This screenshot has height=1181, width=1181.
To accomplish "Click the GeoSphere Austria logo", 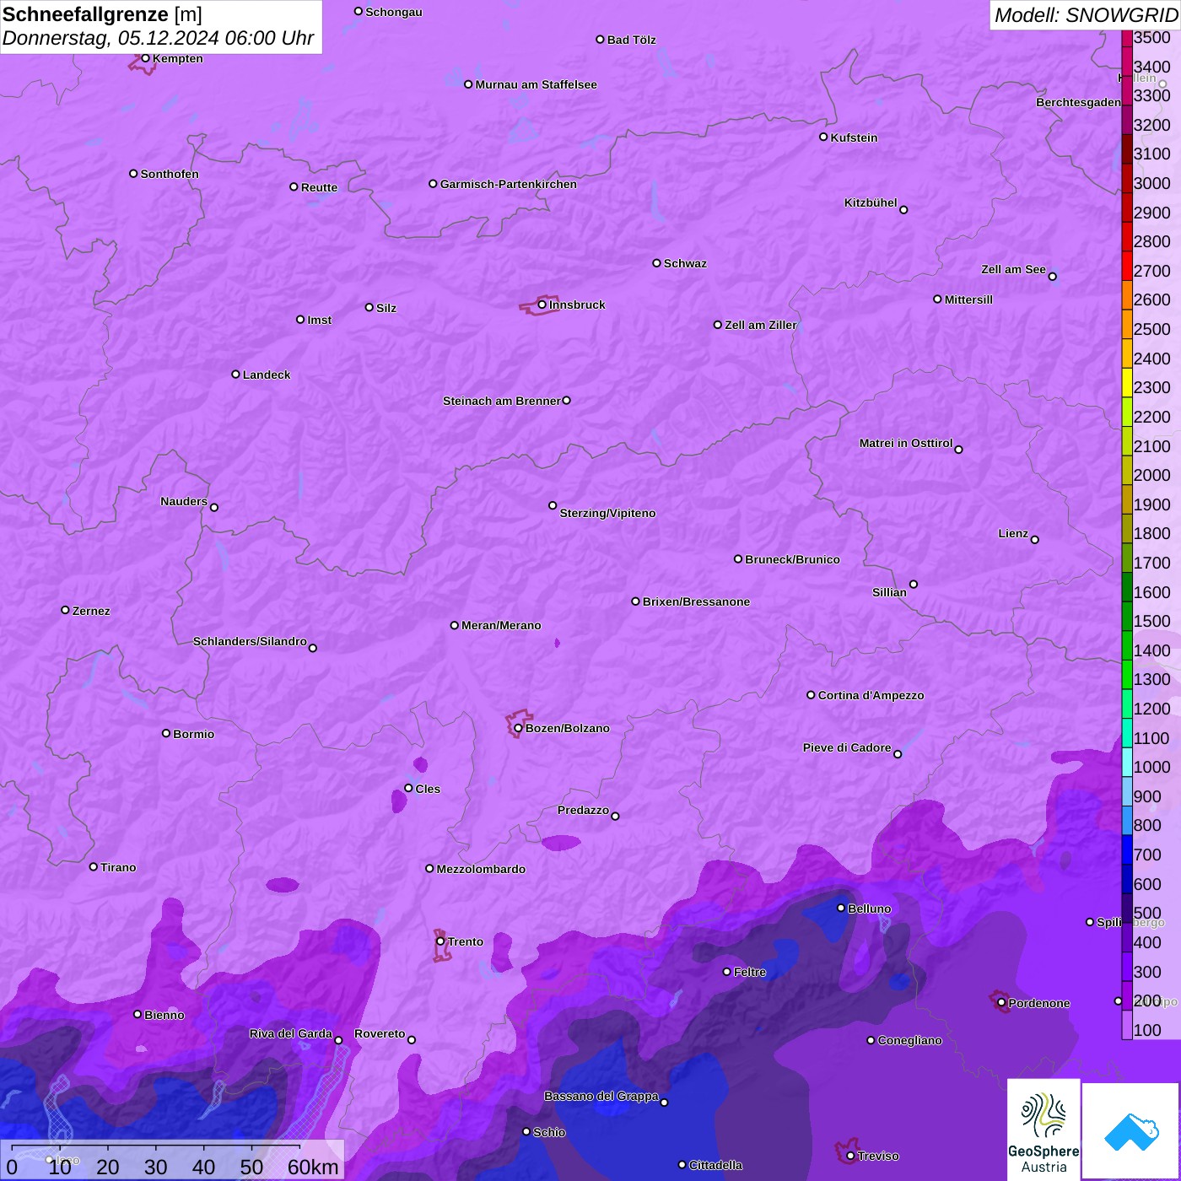I will tap(1043, 1130).
